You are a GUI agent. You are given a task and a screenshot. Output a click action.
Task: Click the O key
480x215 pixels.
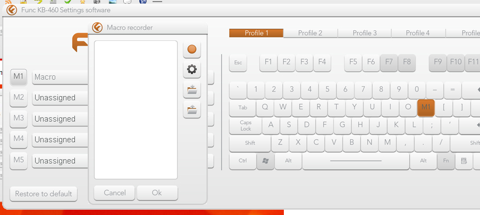coord(408,108)
